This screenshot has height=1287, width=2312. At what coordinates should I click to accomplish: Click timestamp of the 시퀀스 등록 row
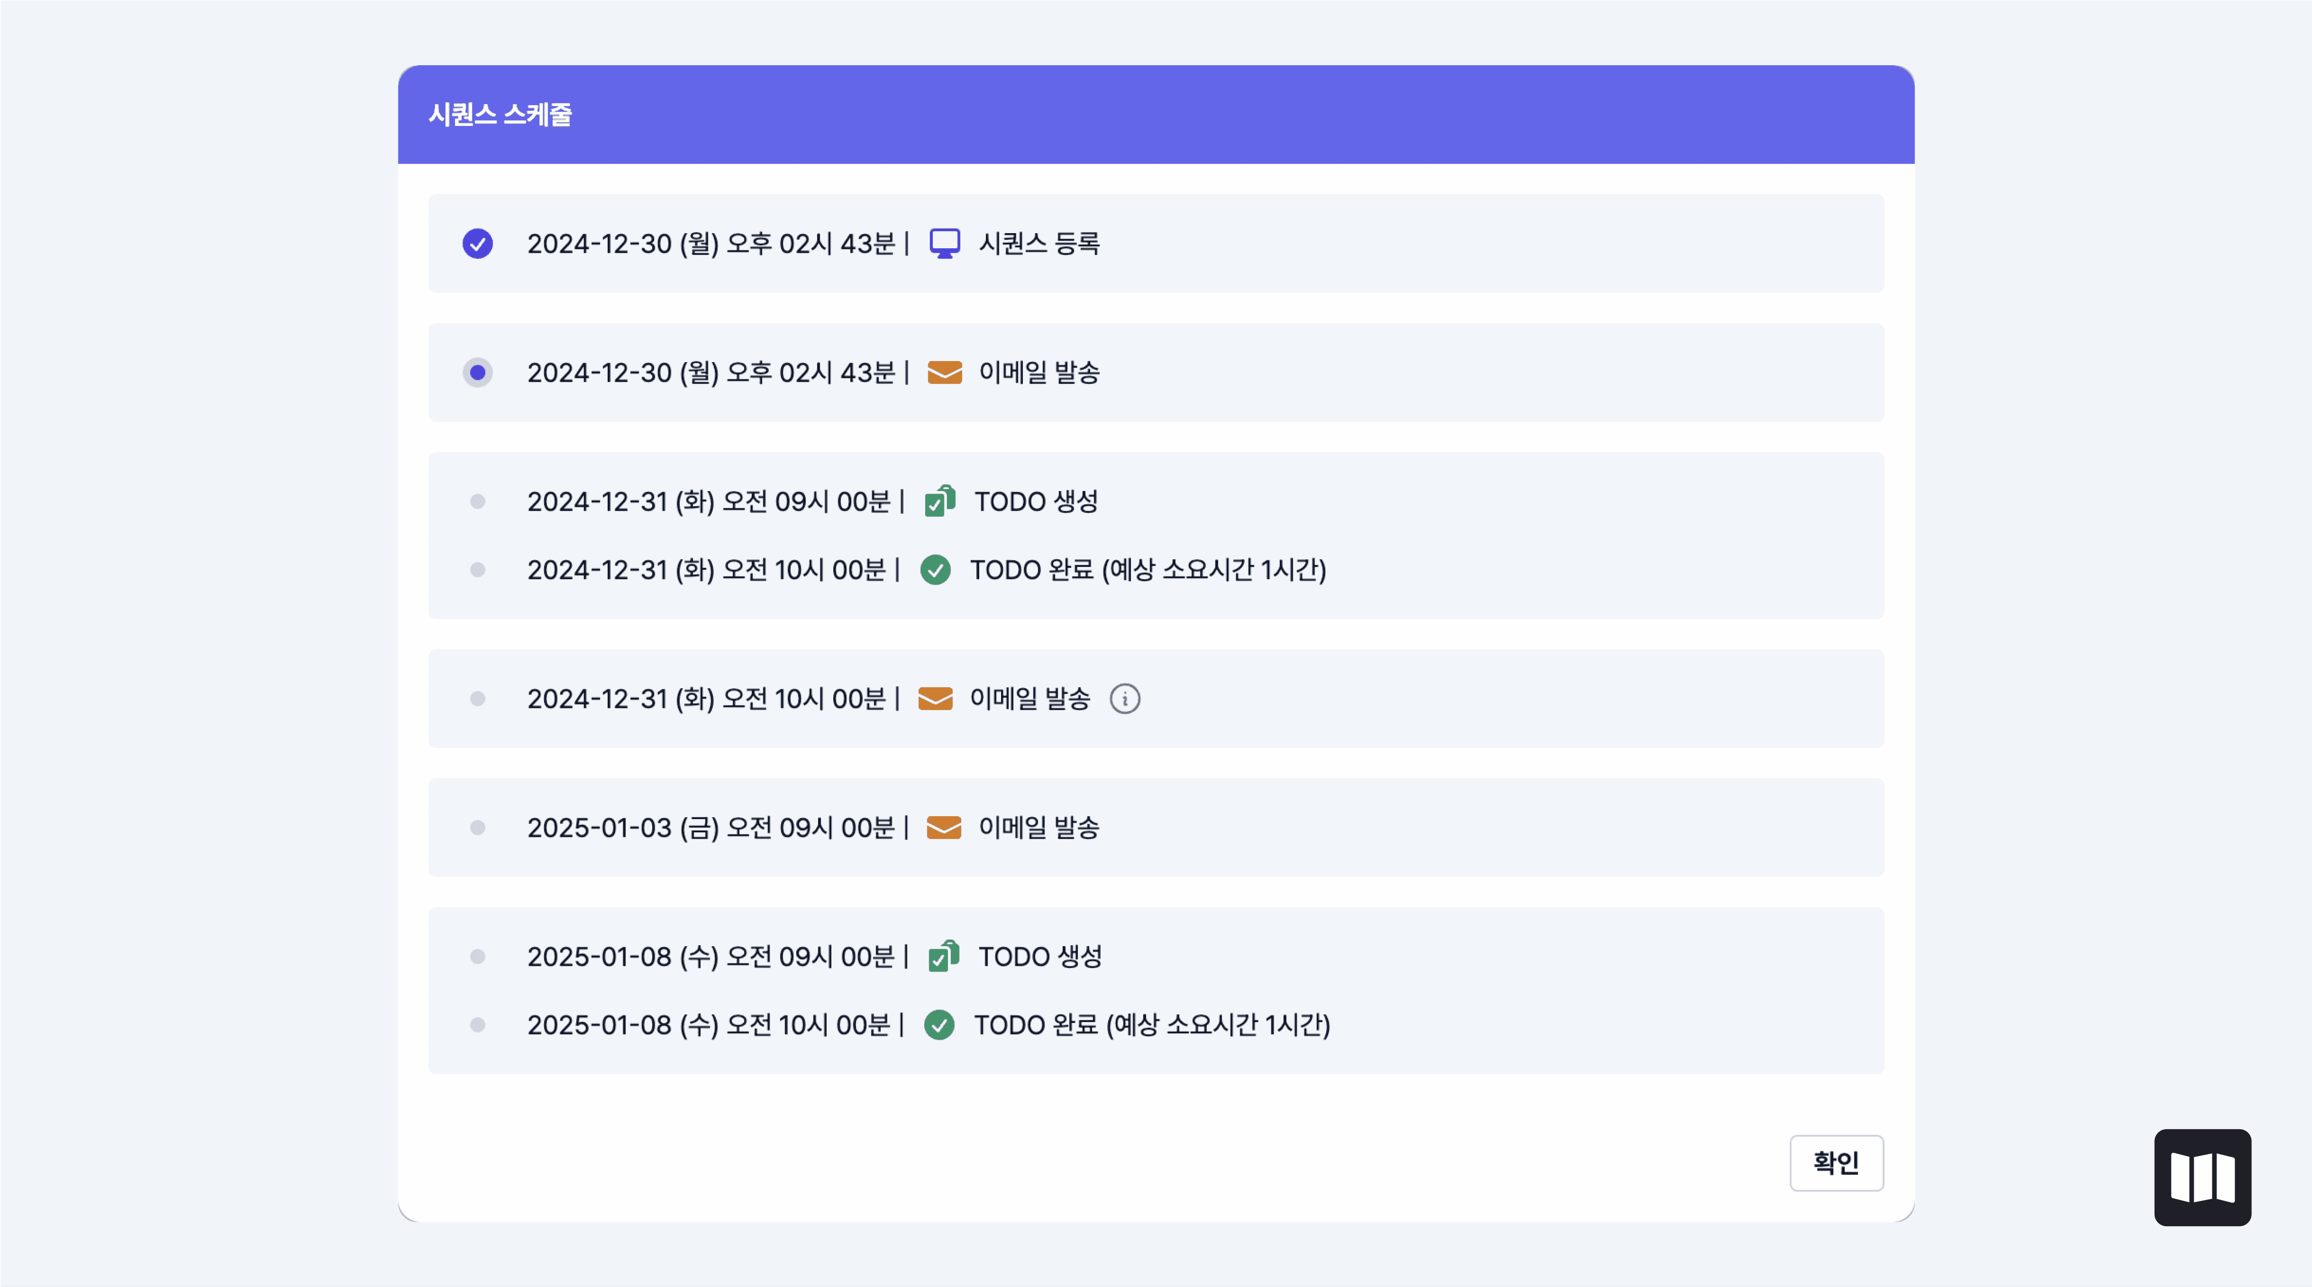coord(712,243)
